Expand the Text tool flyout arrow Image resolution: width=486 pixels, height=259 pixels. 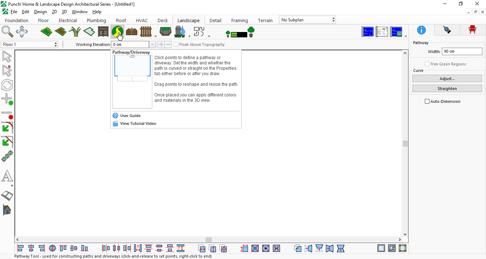(12, 185)
